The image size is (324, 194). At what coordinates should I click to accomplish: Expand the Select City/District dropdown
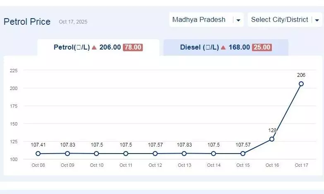point(284,20)
